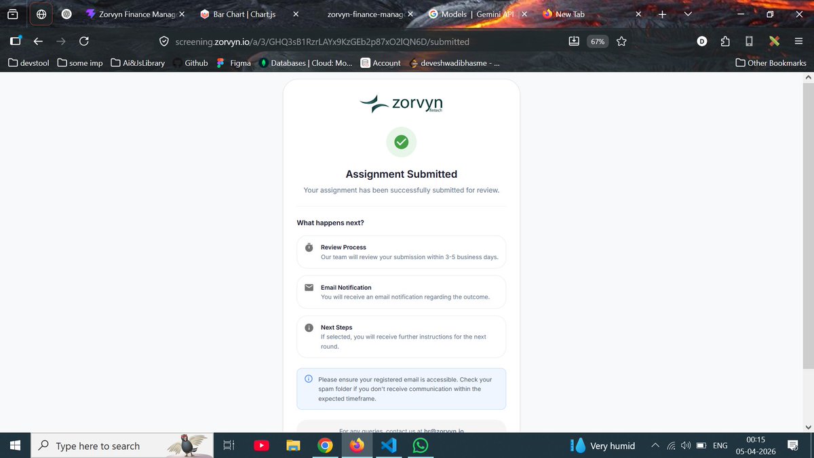Open the Databases | Cloud: Mo... bookmark
Image resolution: width=814 pixels, height=458 pixels.
[x=306, y=63]
